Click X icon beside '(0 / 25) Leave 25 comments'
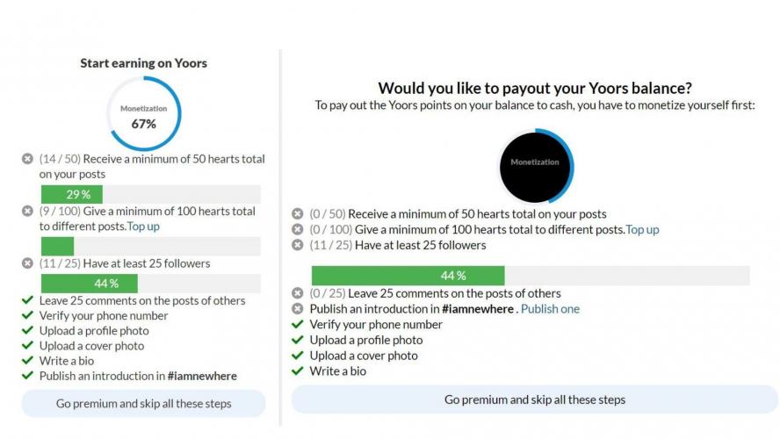Viewport: 780px width, 439px height. pos(298,293)
